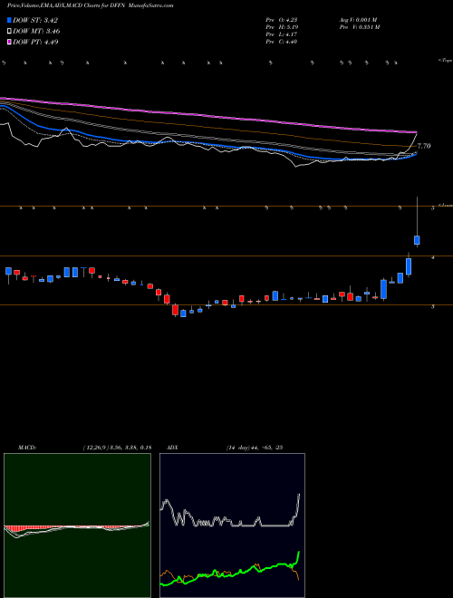Click the 'Pre O: 4.23' value
Viewport: 453px width, 598px height.
282,20
